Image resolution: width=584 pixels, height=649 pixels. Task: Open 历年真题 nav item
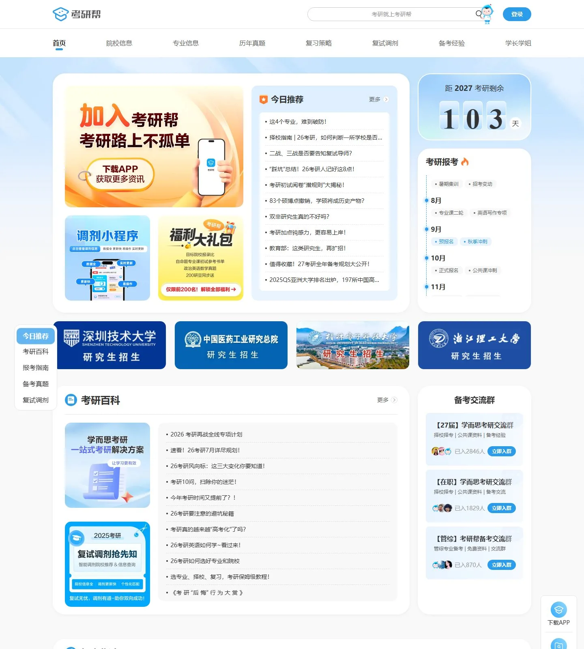[252, 43]
